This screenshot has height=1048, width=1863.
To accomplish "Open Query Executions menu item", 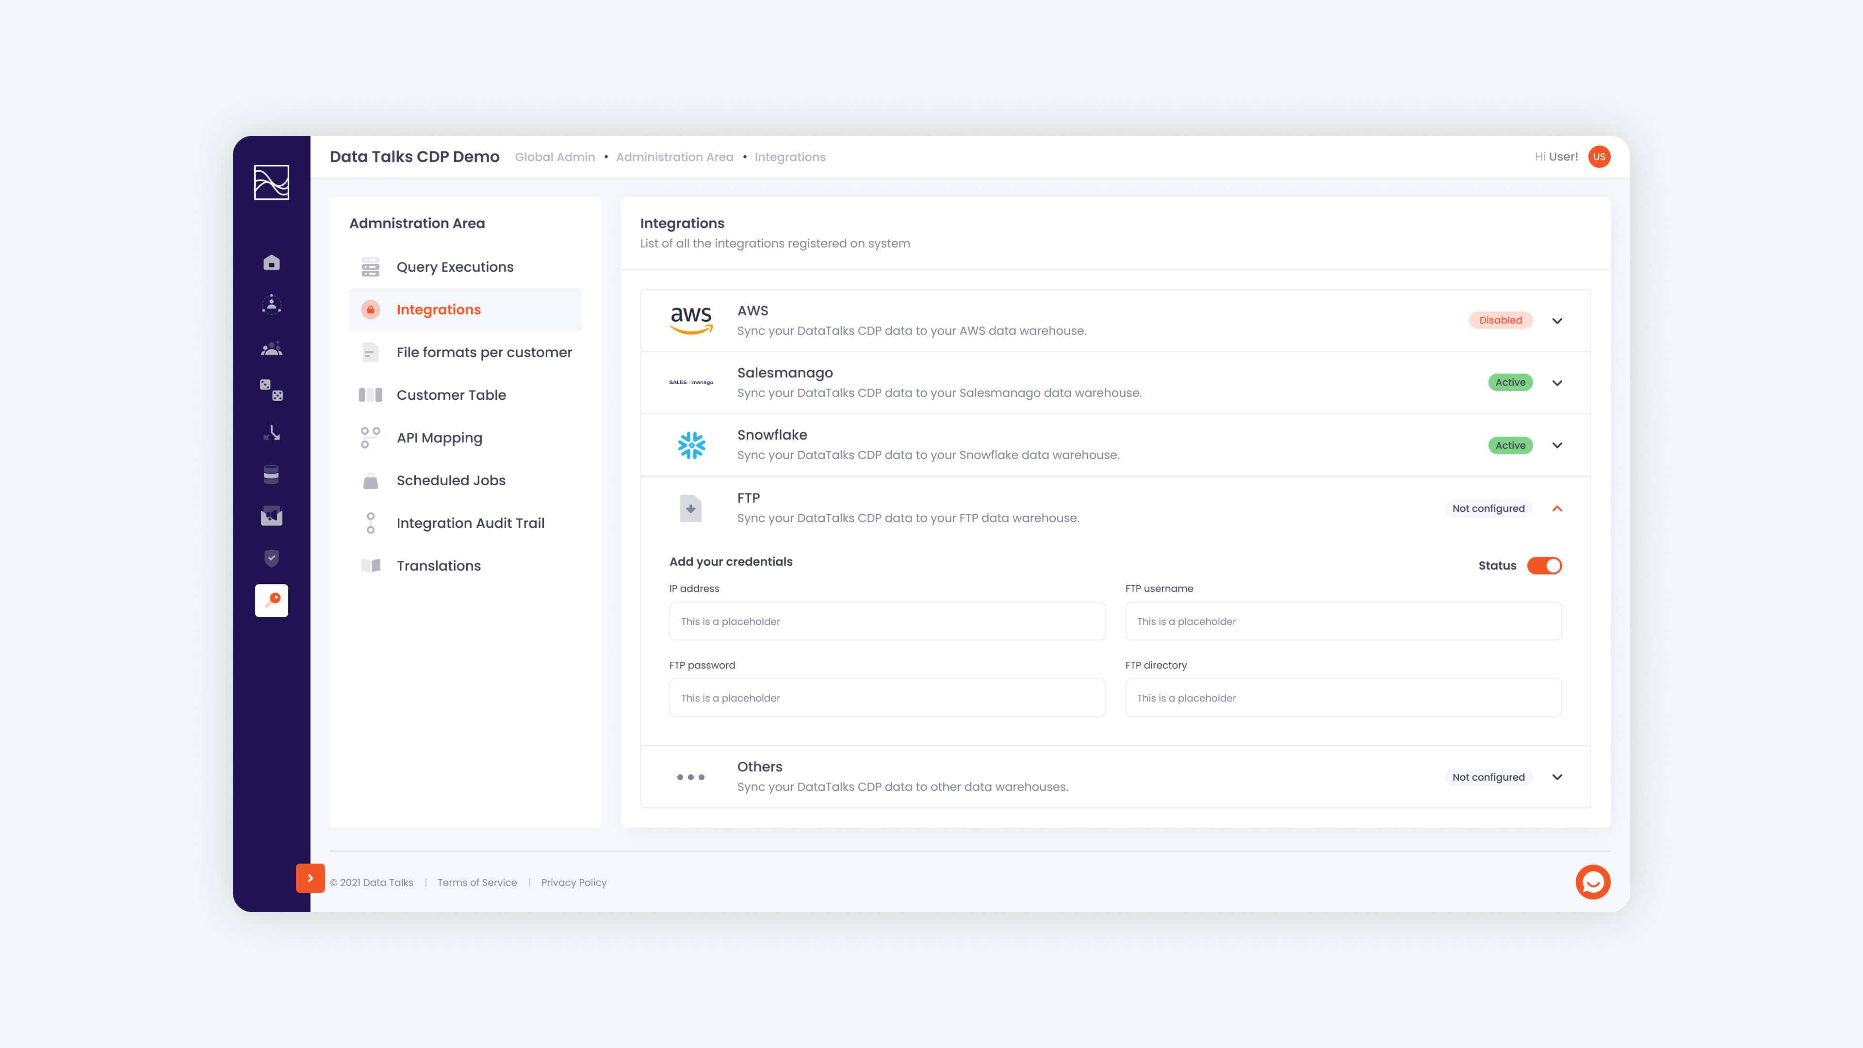I will coord(454,267).
